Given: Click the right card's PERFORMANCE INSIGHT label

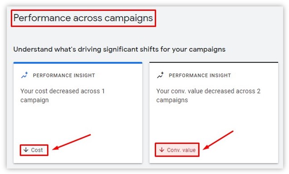Looking at the screenshot, I should [200, 75].
